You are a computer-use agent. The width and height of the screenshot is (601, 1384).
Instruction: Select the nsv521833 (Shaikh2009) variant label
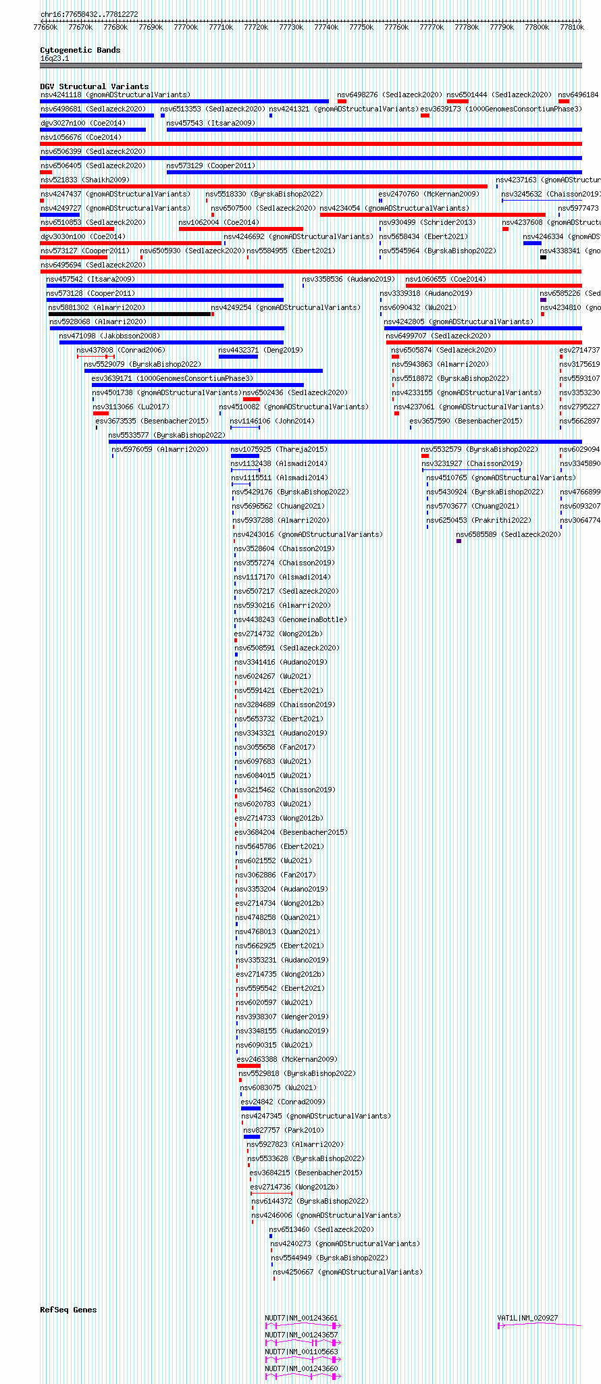point(85,180)
